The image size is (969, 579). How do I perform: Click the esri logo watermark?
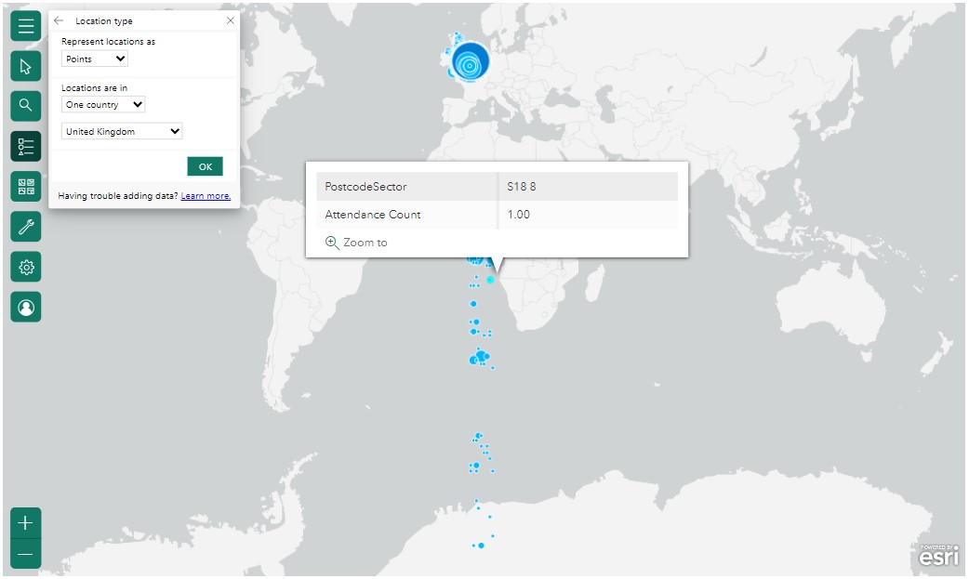938,557
